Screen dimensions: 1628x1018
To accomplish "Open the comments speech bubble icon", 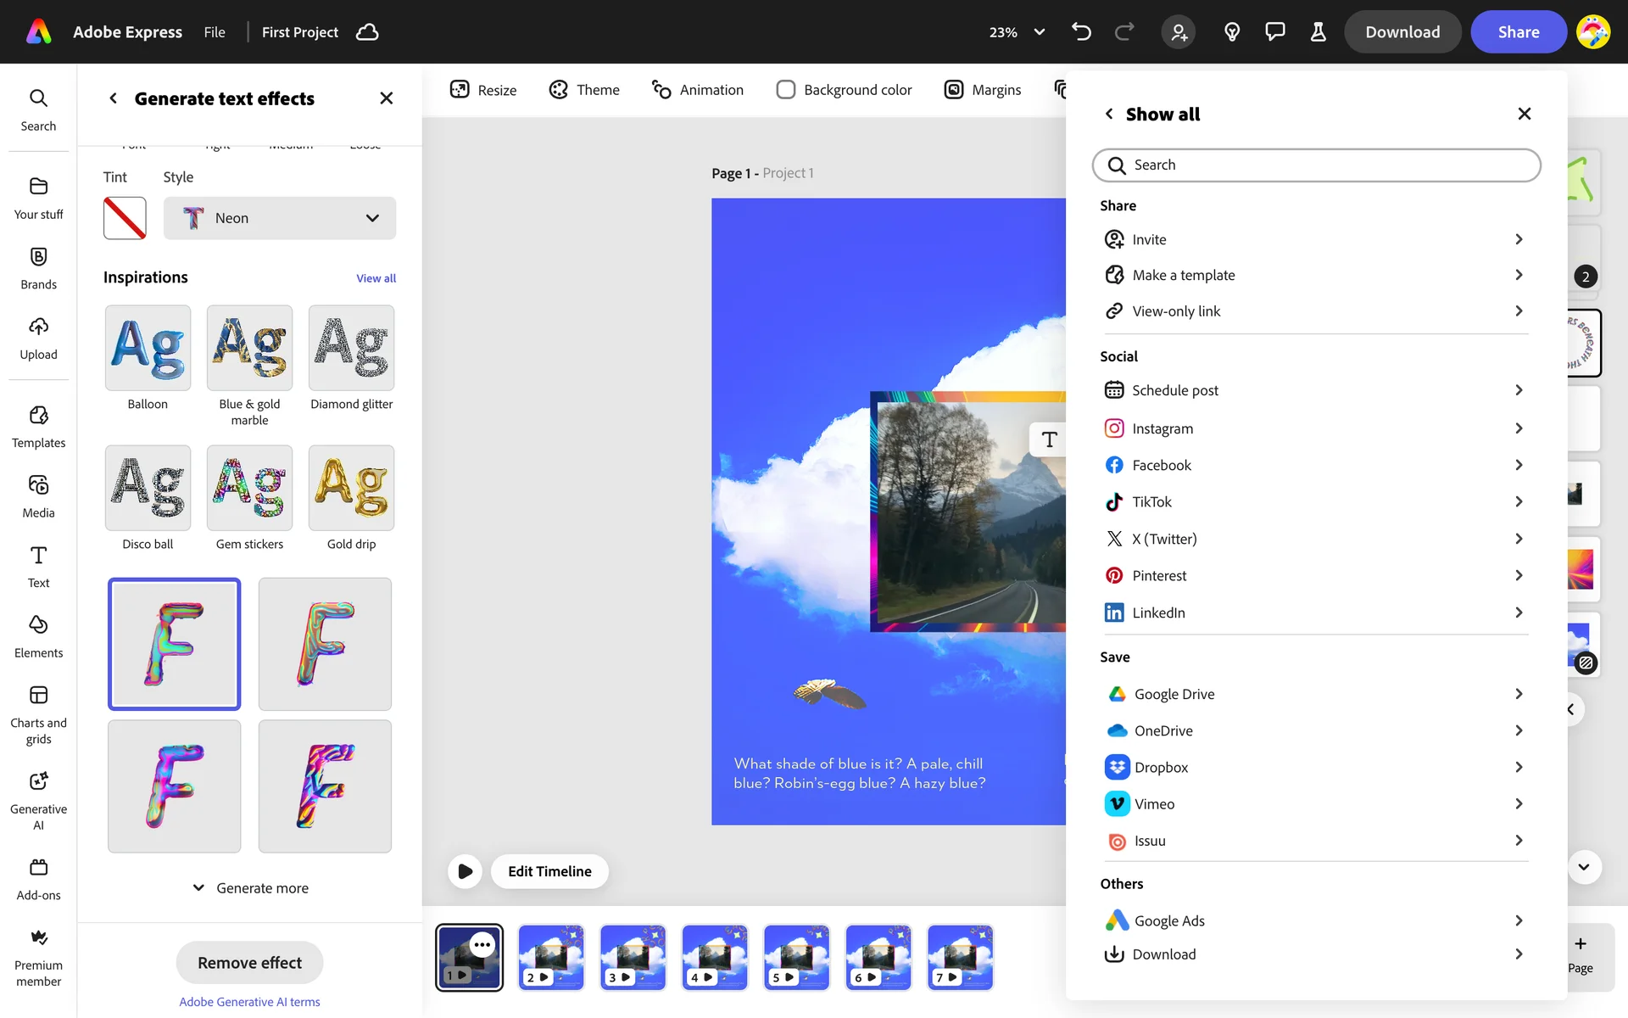I will click(1274, 32).
